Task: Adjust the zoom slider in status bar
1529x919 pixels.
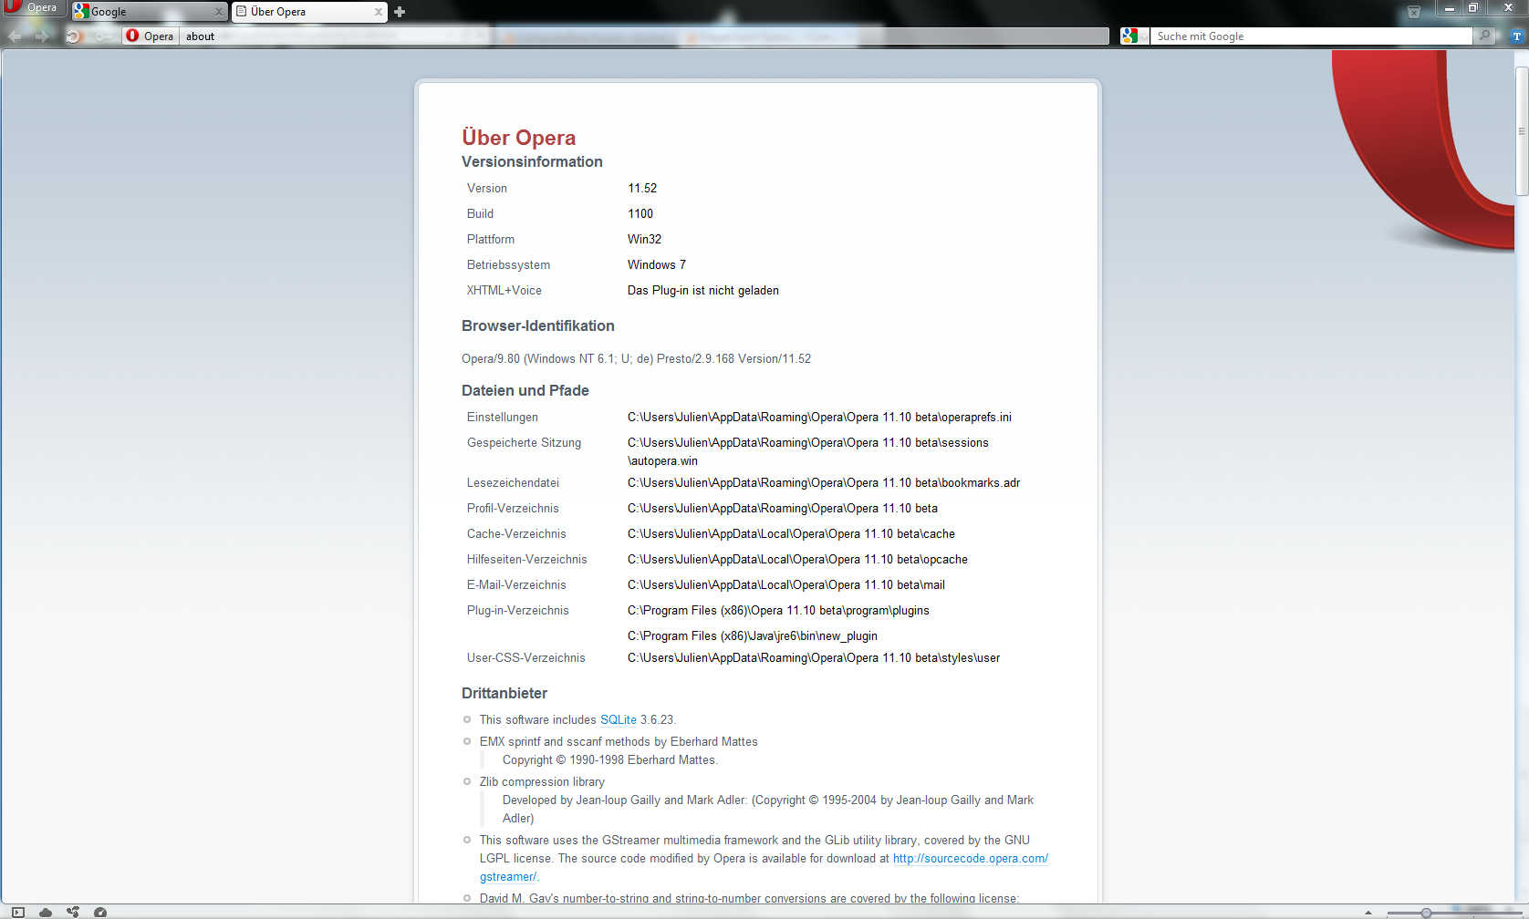Action: point(1426,913)
